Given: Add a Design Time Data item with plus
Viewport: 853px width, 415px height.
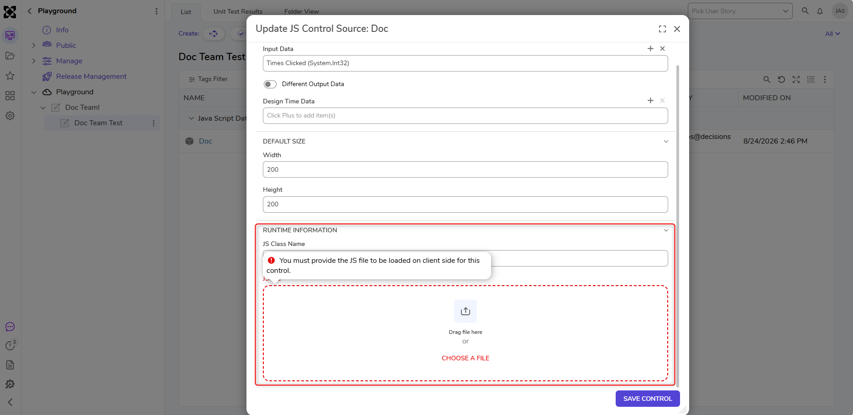Looking at the screenshot, I should pyautogui.click(x=650, y=101).
